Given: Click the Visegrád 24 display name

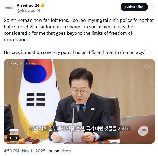Looking at the screenshot, I should click(x=28, y=5).
